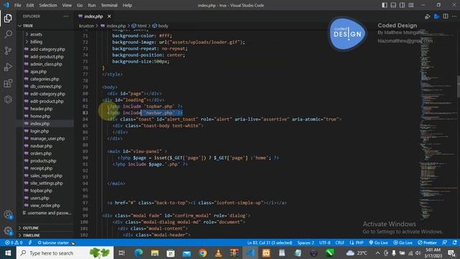This screenshot has width=460, height=259.
Task: Open the Run and Debug view
Action: pyautogui.click(x=8, y=67)
